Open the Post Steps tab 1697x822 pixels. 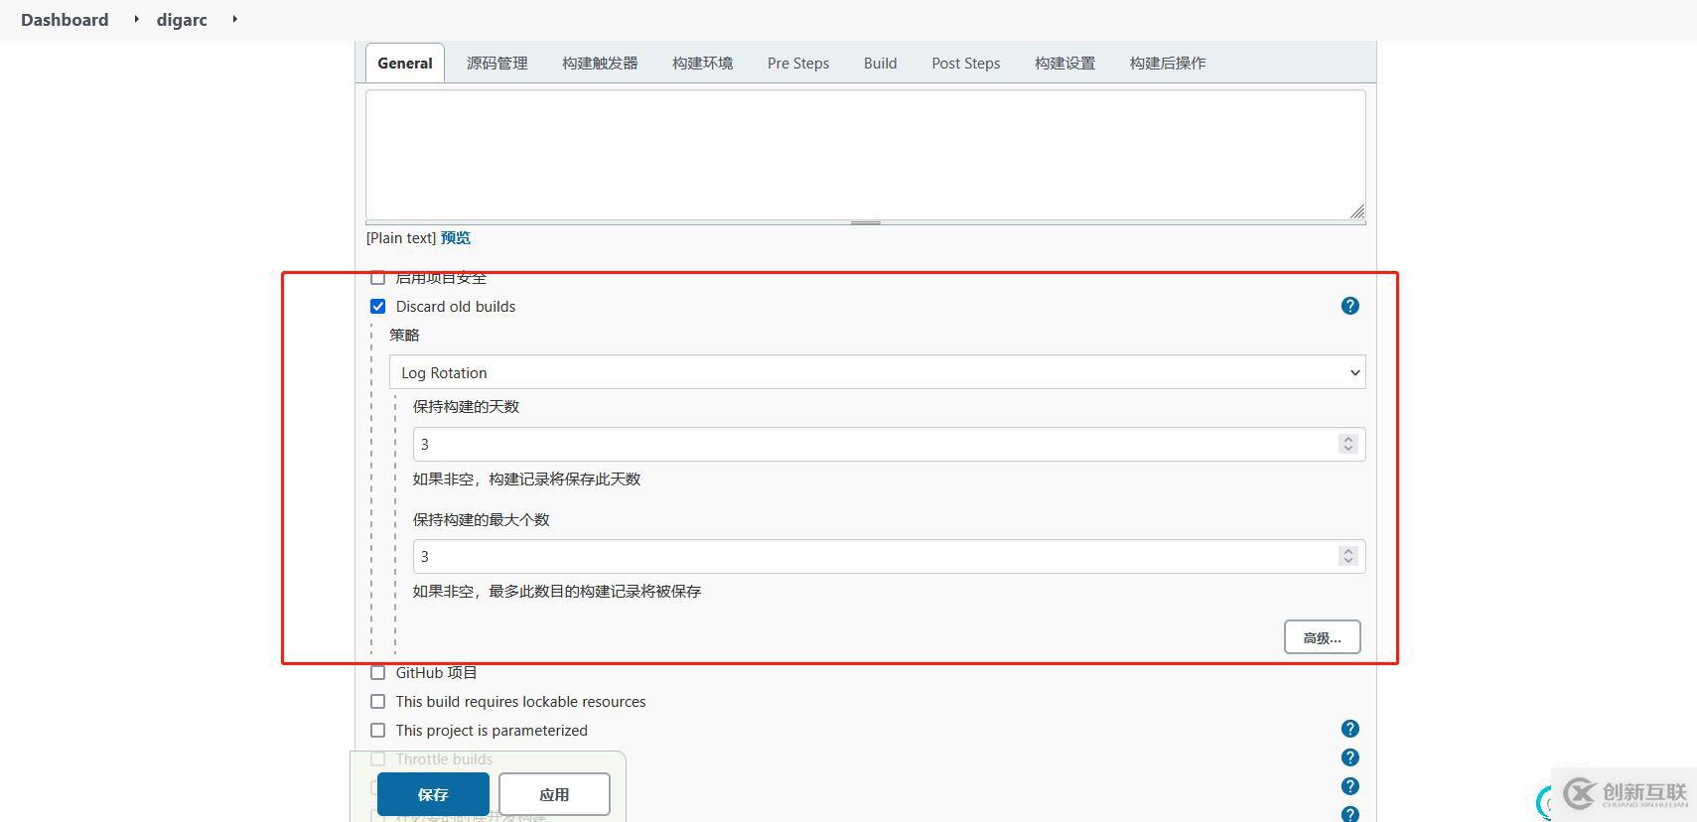[966, 63]
